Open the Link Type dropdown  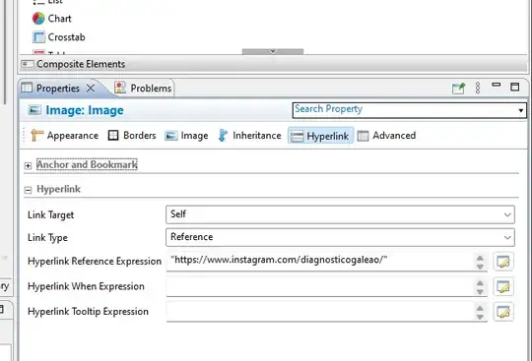click(x=340, y=237)
